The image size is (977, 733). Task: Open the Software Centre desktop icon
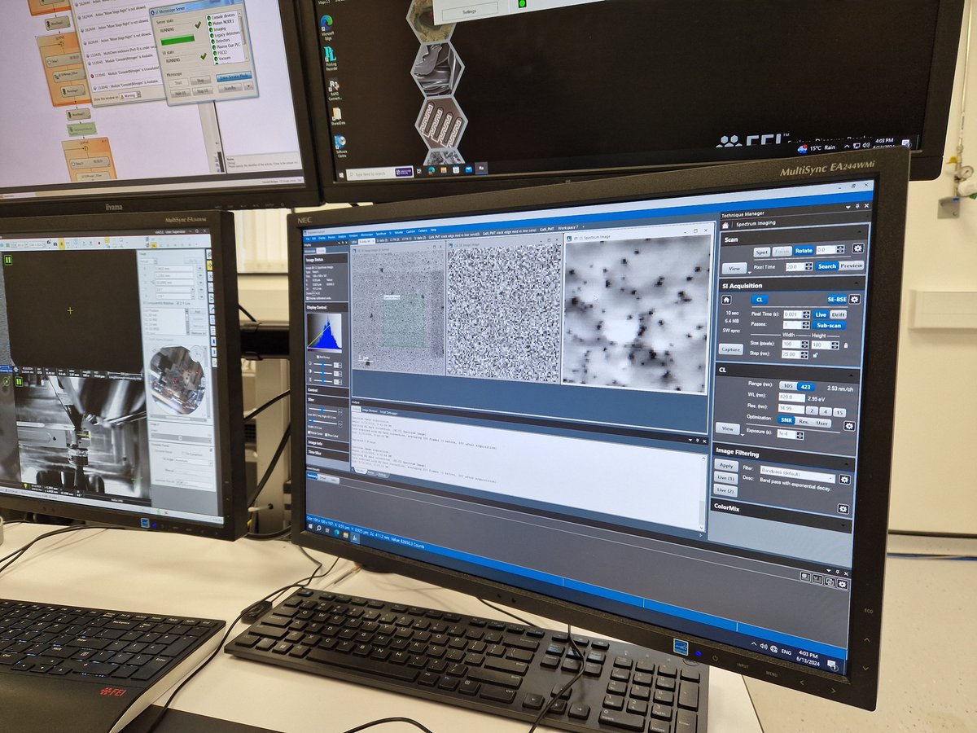pyautogui.click(x=340, y=147)
